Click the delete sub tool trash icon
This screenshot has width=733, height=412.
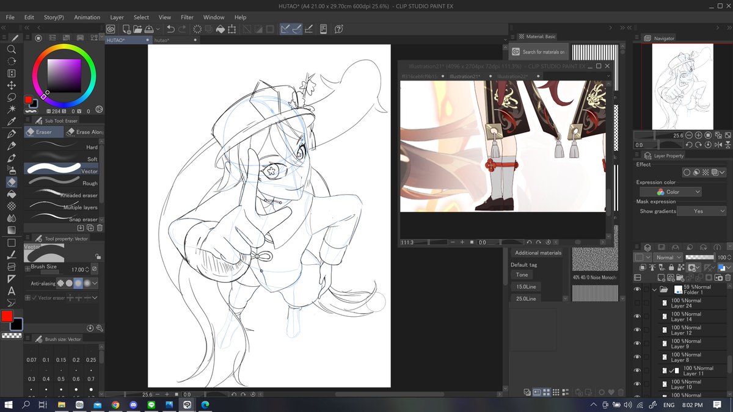(100, 228)
